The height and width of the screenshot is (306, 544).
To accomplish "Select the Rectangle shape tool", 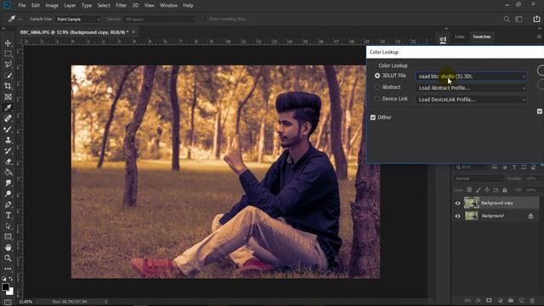I will 8,236.
